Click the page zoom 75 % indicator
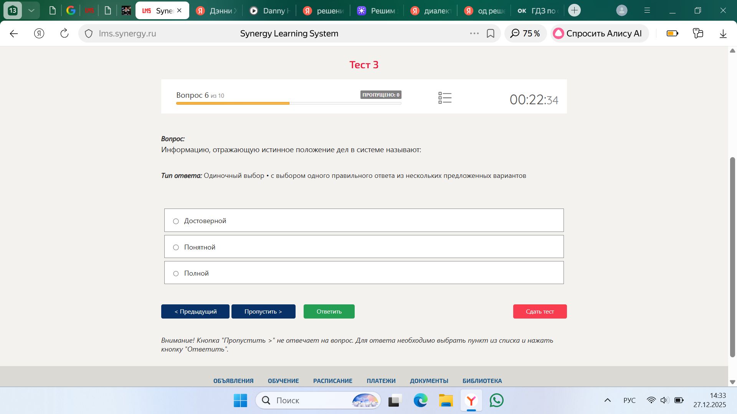The width and height of the screenshot is (737, 414). [525, 33]
